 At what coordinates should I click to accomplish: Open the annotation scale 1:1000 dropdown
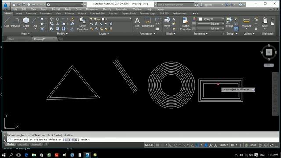coord(224,145)
